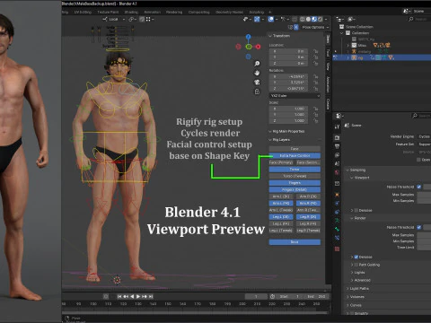
Task: Open the Render Engine Cycles dropdown
Action: pos(424,136)
